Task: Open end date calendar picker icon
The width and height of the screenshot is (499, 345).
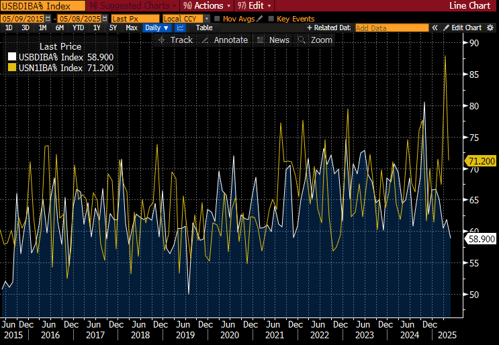Action: tap(105, 18)
